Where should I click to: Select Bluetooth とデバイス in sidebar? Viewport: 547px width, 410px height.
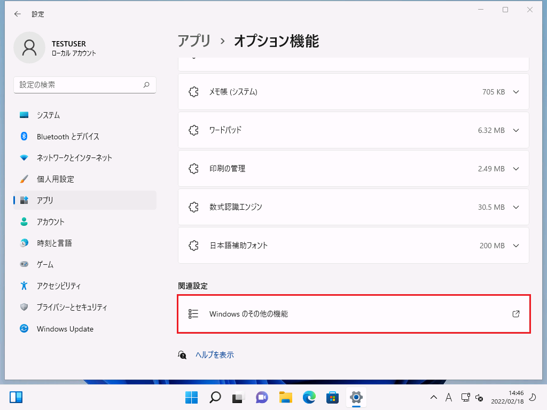click(68, 137)
